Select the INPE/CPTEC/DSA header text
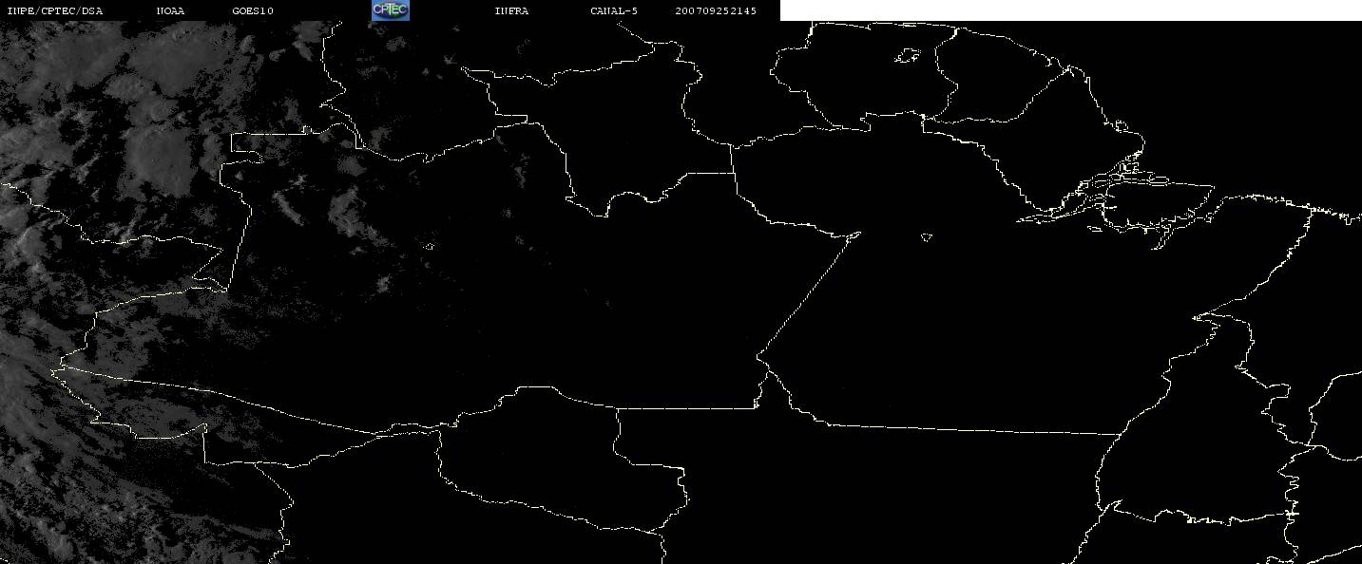 54,10
